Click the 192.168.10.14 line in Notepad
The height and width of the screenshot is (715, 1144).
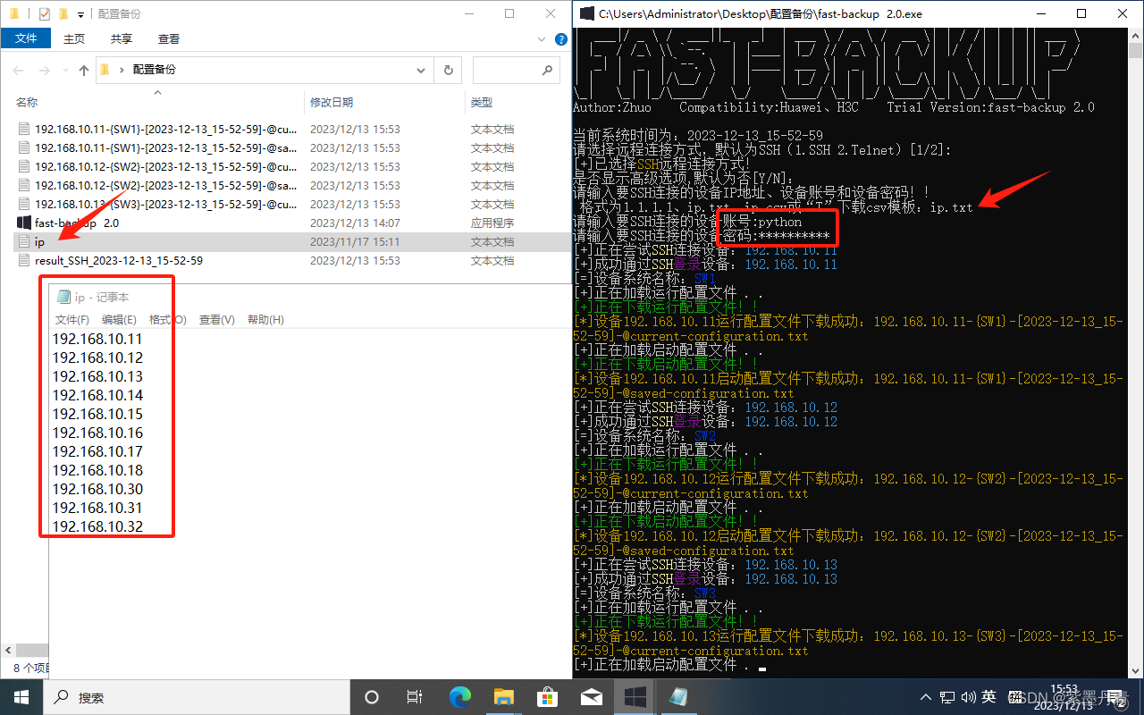[97, 396]
